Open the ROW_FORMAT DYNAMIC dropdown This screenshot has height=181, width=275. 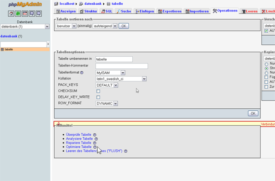(107, 103)
